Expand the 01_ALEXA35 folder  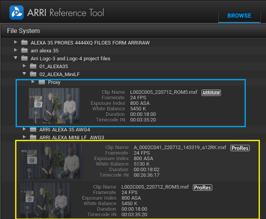[24, 66]
